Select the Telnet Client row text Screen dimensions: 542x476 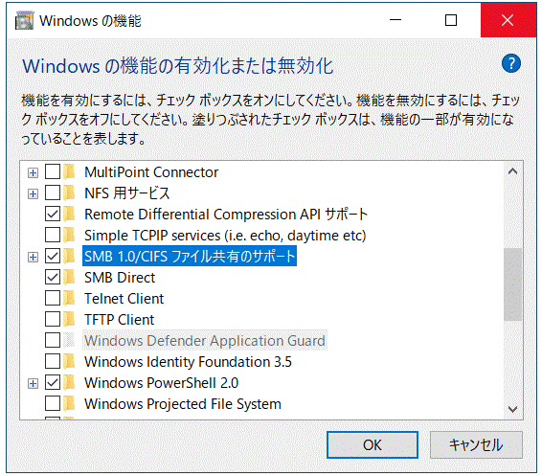tap(124, 299)
